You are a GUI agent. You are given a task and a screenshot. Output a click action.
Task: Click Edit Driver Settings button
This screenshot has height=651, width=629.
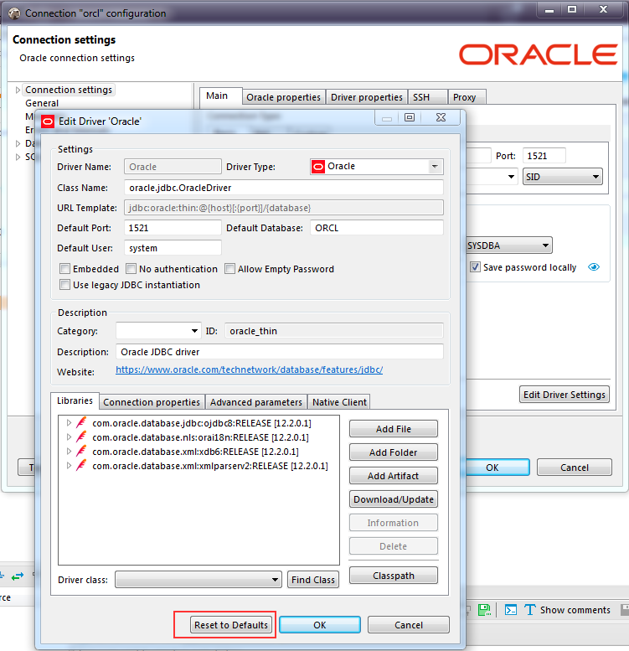[565, 395]
